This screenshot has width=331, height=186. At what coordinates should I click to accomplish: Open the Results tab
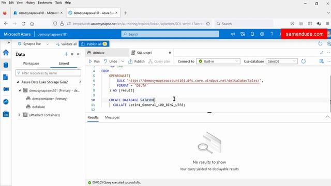[x=93, y=117]
